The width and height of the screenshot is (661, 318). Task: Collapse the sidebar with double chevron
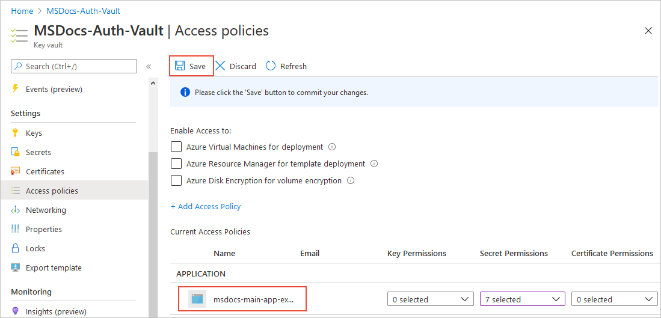click(x=149, y=66)
